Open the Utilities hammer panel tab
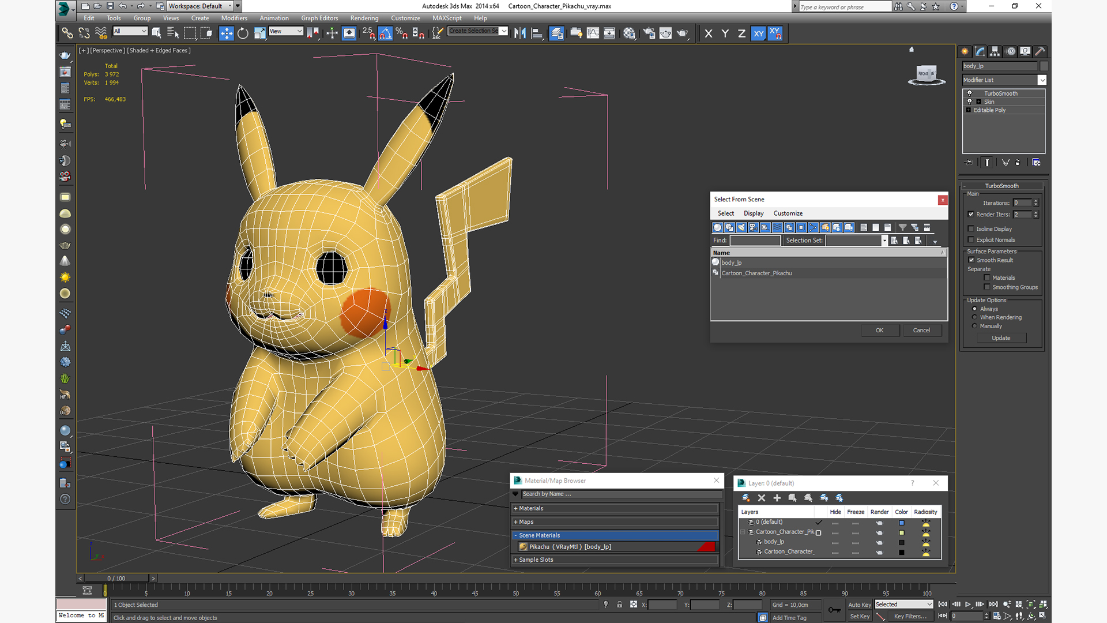The height and width of the screenshot is (623, 1107). point(1040,51)
